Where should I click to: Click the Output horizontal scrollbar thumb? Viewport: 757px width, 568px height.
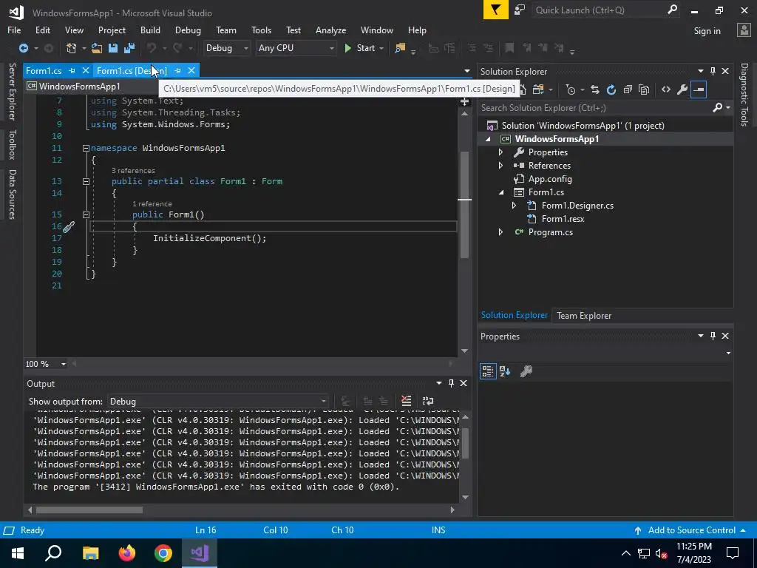point(89,510)
